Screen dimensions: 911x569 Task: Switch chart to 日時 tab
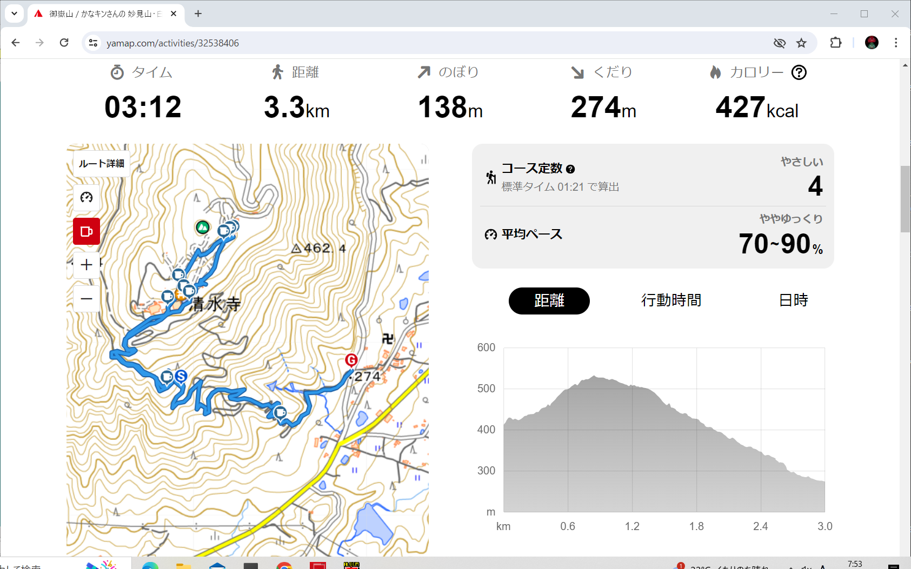coord(793,300)
